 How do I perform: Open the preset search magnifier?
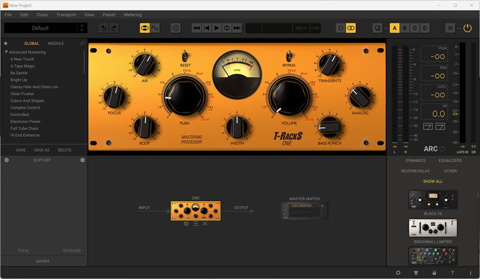(82, 43)
